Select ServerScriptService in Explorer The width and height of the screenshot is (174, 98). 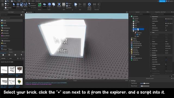(136, 45)
